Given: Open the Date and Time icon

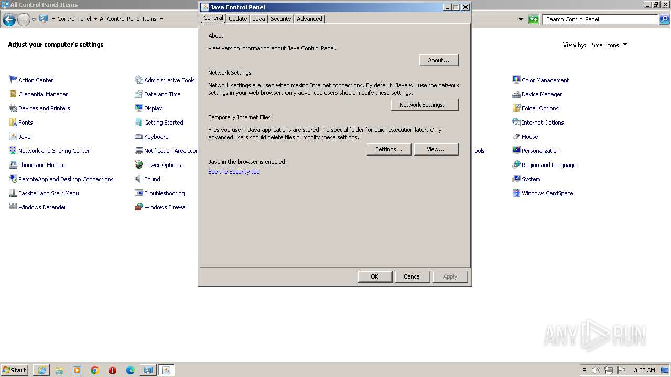Looking at the screenshot, I should (139, 94).
